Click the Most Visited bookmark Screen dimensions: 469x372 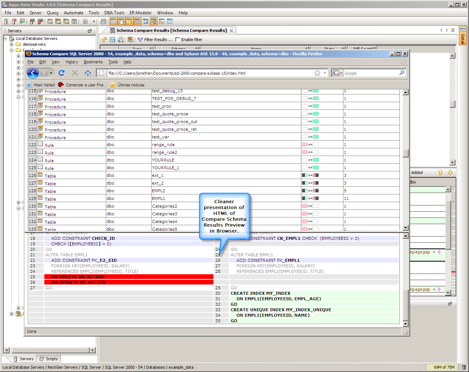click(x=41, y=85)
